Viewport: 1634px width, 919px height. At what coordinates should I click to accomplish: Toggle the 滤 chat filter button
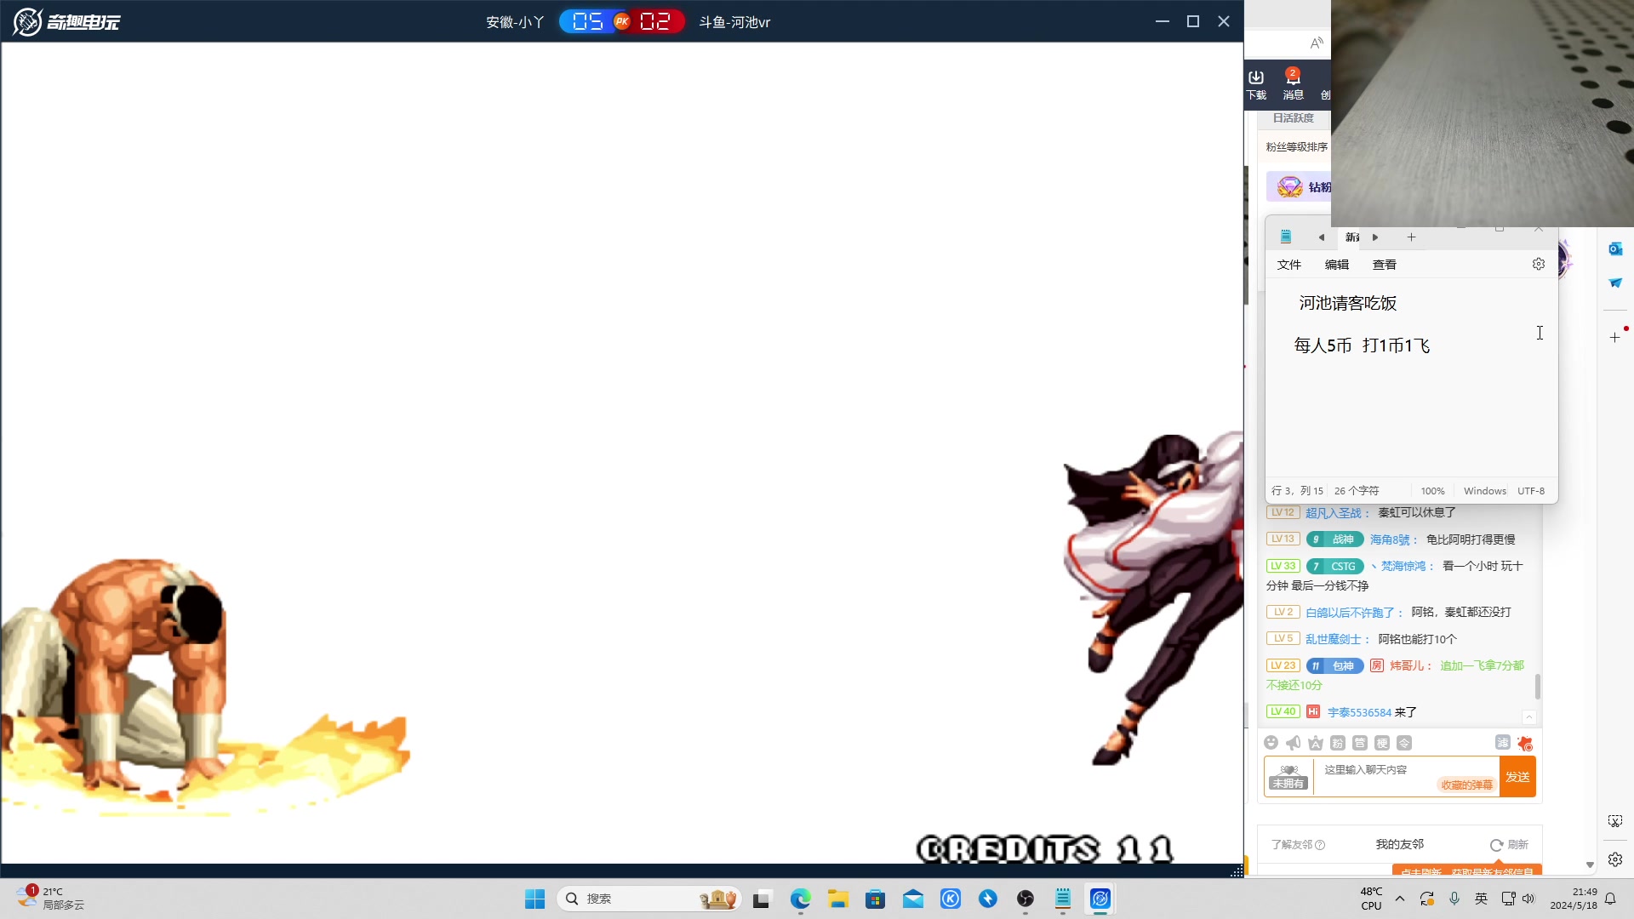(1502, 743)
